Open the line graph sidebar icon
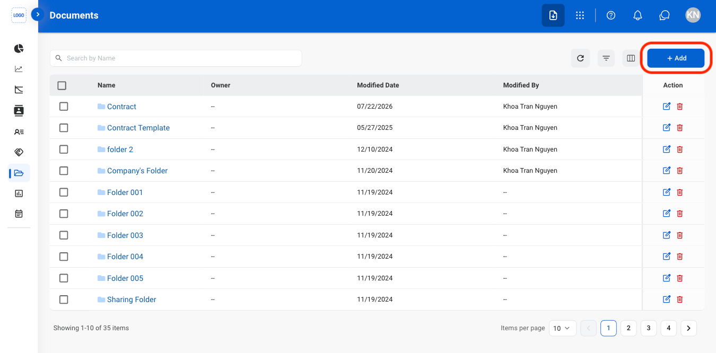Viewport: 716px width, 353px height. (x=19, y=69)
